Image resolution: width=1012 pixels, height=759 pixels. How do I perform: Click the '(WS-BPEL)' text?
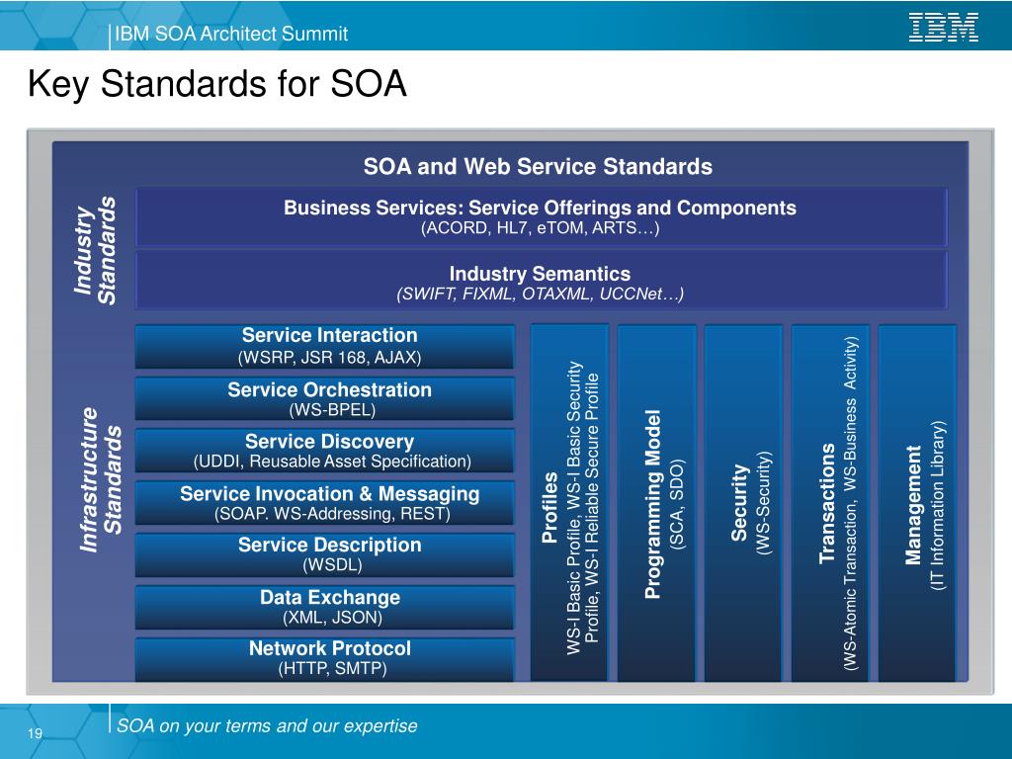pyautogui.click(x=332, y=410)
